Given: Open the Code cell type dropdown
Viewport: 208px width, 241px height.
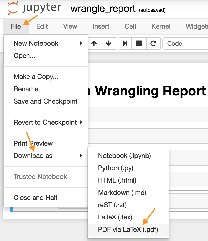Looking at the screenshot, I should tap(185, 44).
